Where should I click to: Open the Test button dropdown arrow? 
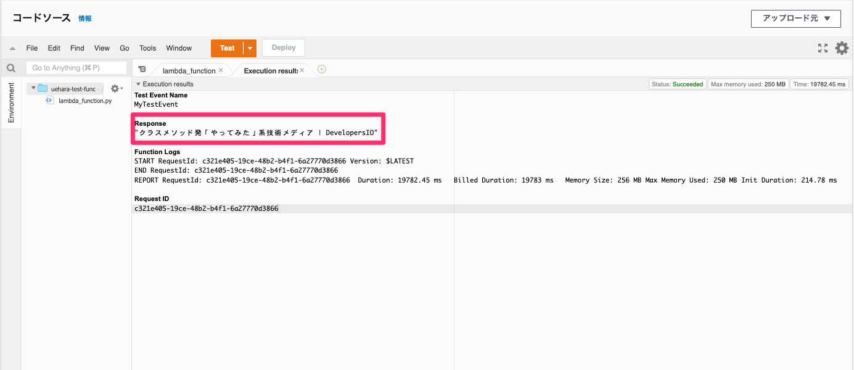click(248, 47)
